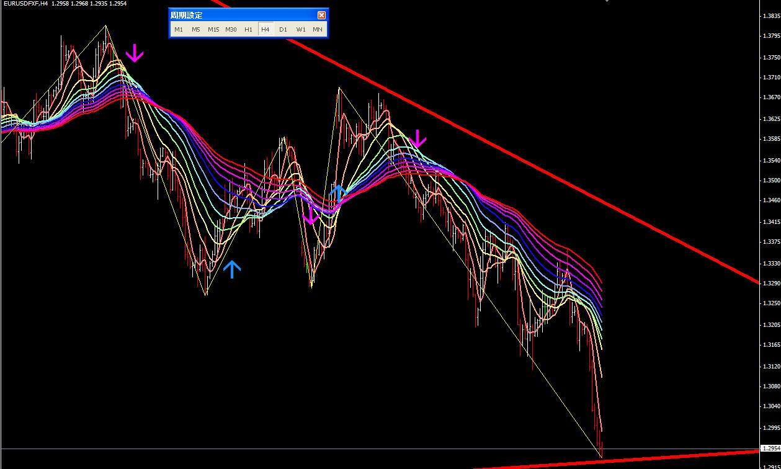Click the active H4 timeframe button
The image size is (781, 469).
click(x=266, y=29)
